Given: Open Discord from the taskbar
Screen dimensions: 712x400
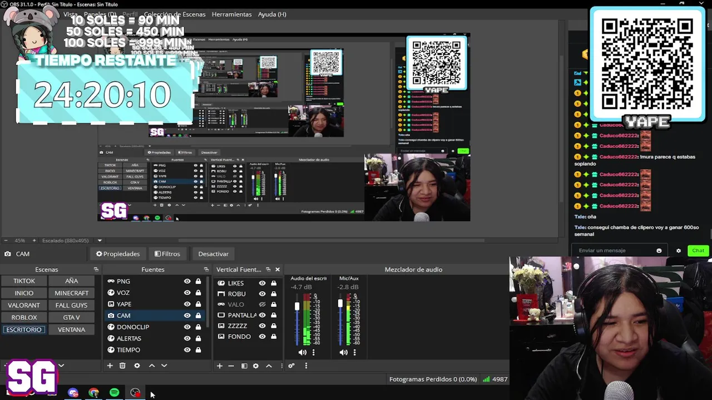Looking at the screenshot, I should coord(73,393).
